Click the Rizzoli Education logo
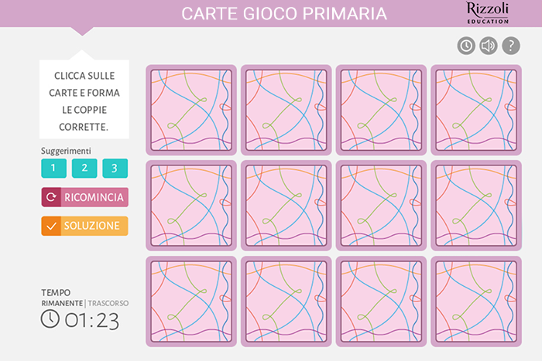Viewport: 542px width, 361px height. pos(488,13)
